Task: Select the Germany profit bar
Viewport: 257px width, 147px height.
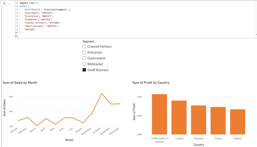Action: click(x=199, y=120)
